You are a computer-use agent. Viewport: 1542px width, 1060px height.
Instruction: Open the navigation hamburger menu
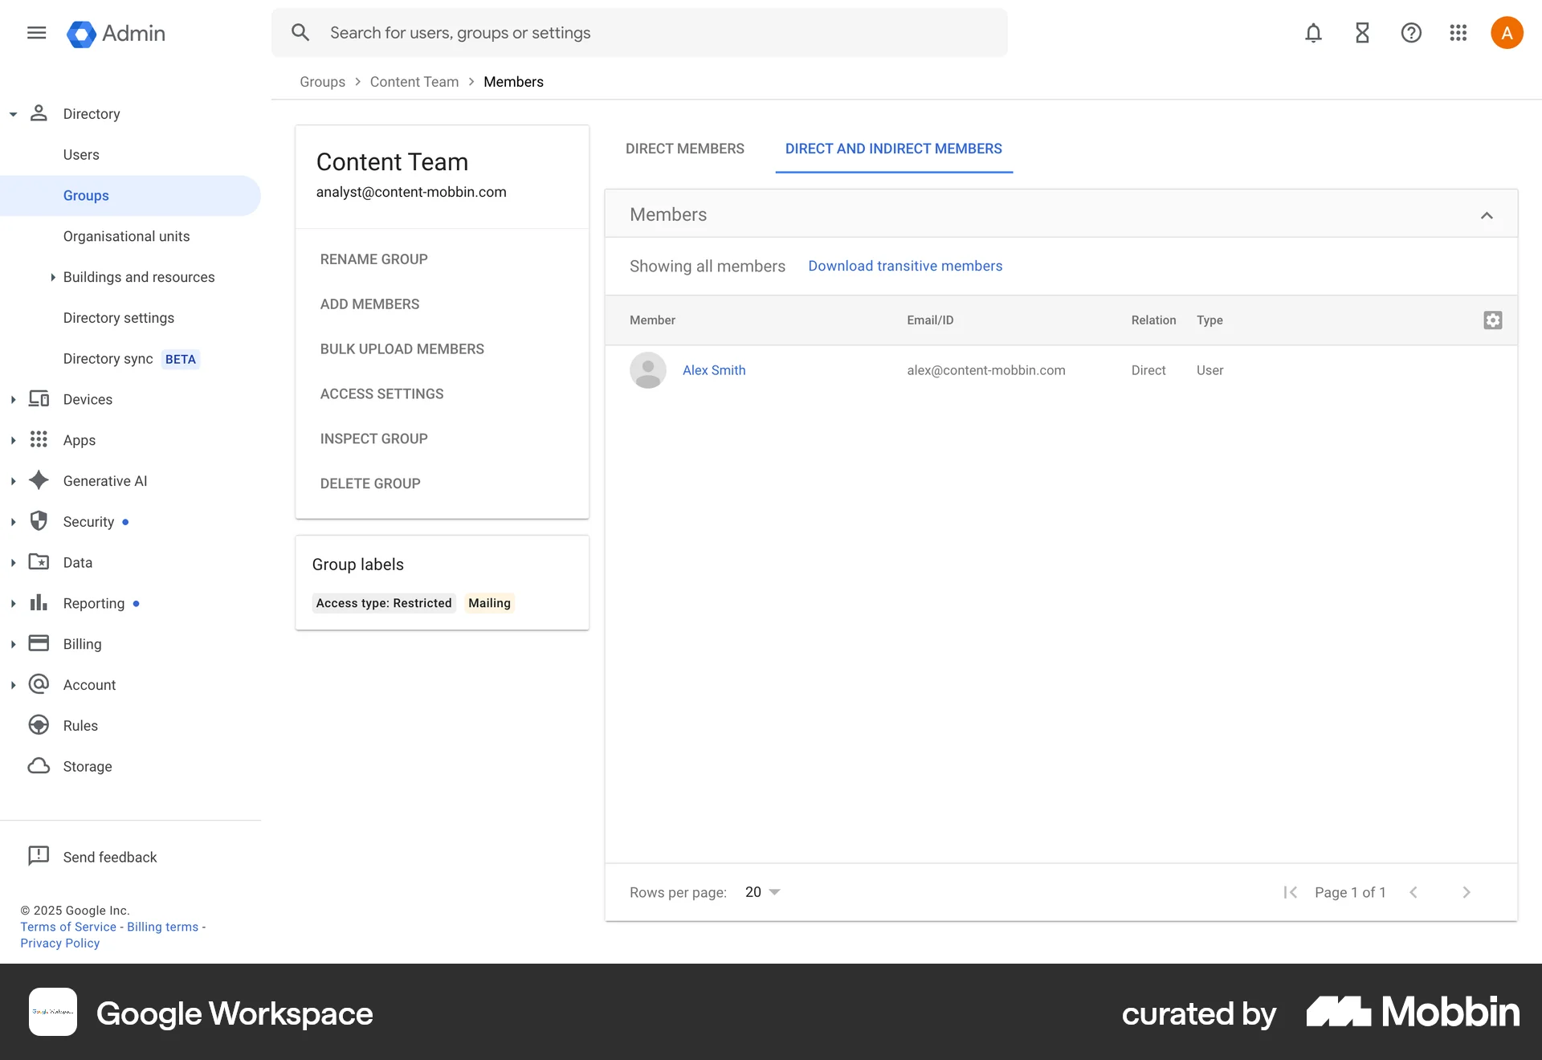[x=36, y=32]
